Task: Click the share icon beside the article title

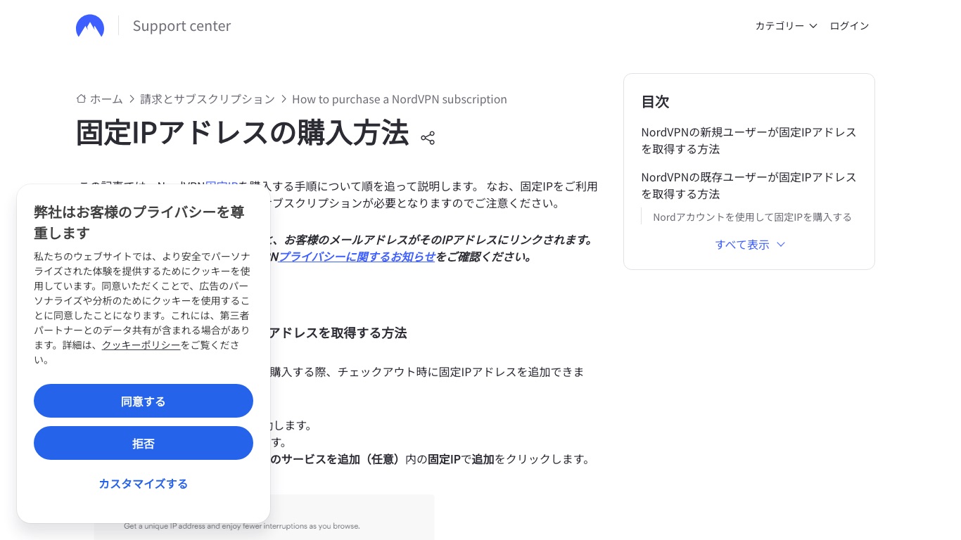Action: [x=428, y=138]
